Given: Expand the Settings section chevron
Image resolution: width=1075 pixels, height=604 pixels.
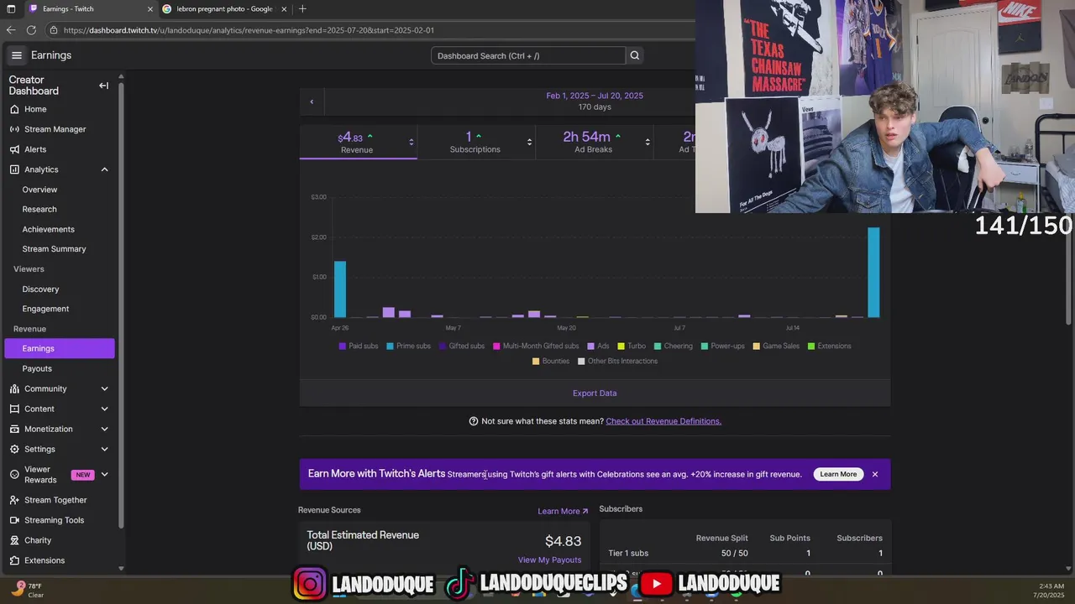Looking at the screenshot, I should pos(104,449).
